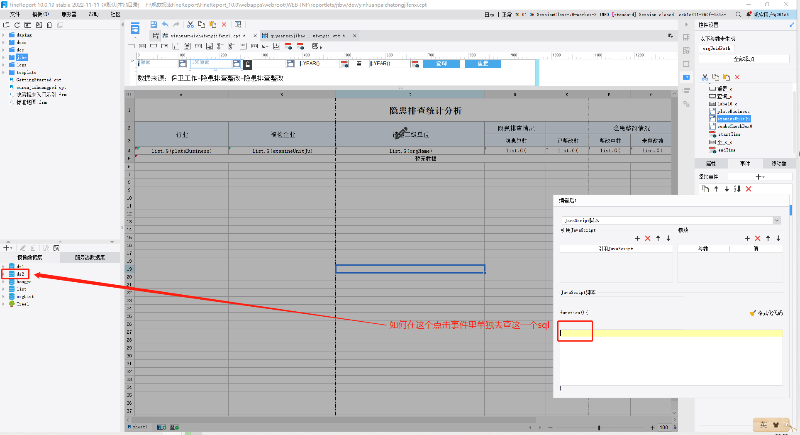Select the startTime widget in tree
Screen dimensions: 800x435
(729, 134)
